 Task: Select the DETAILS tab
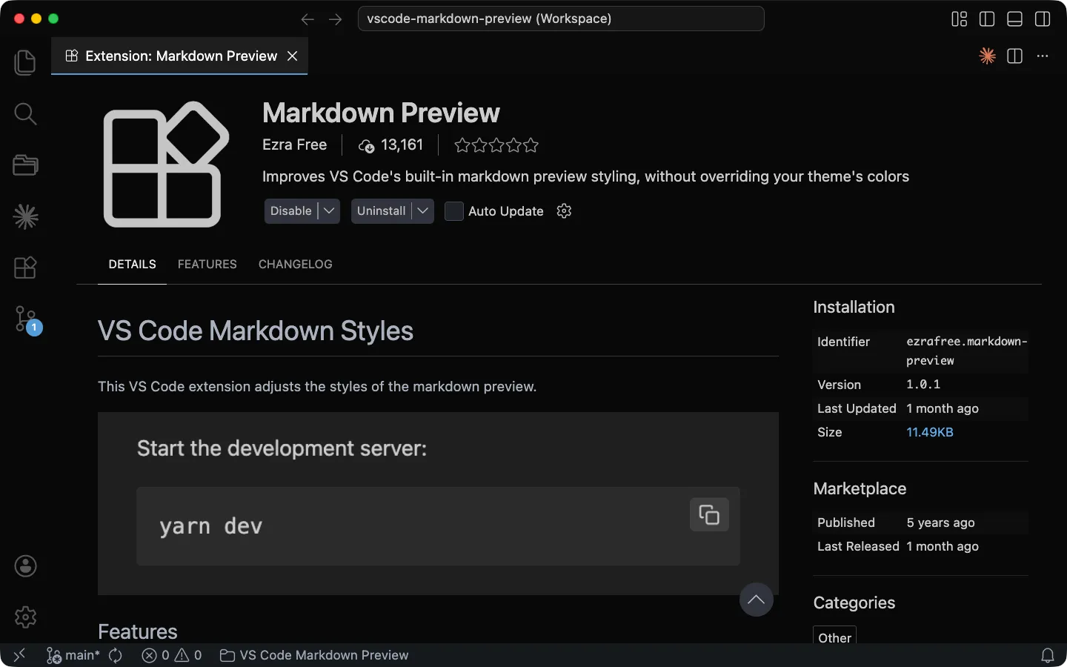[133, 265]
